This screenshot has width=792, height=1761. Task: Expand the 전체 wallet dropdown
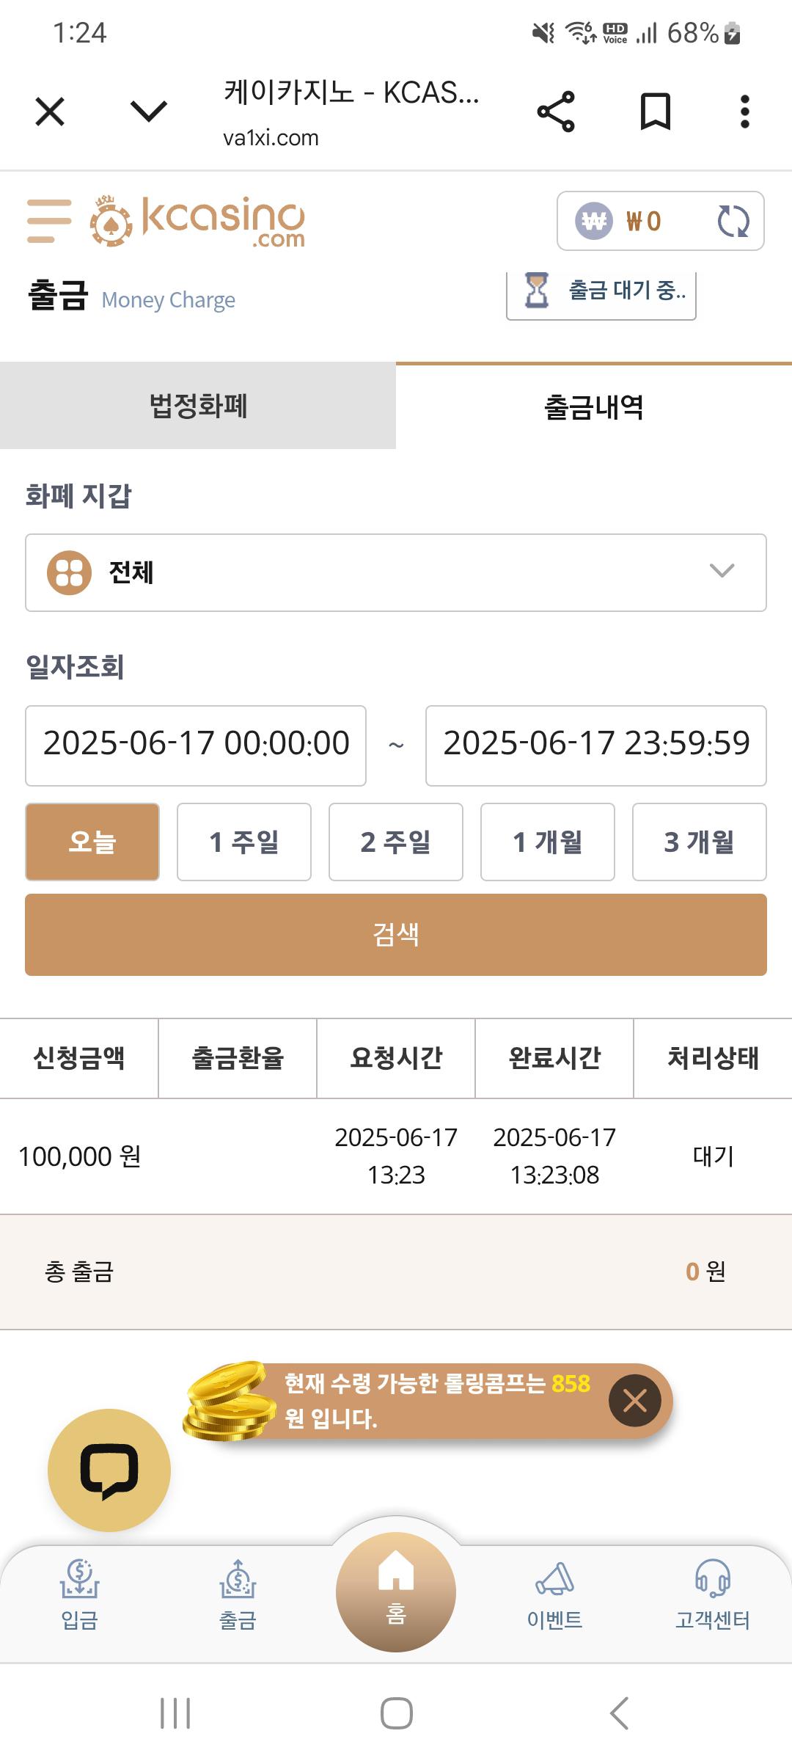coord(396,572)
